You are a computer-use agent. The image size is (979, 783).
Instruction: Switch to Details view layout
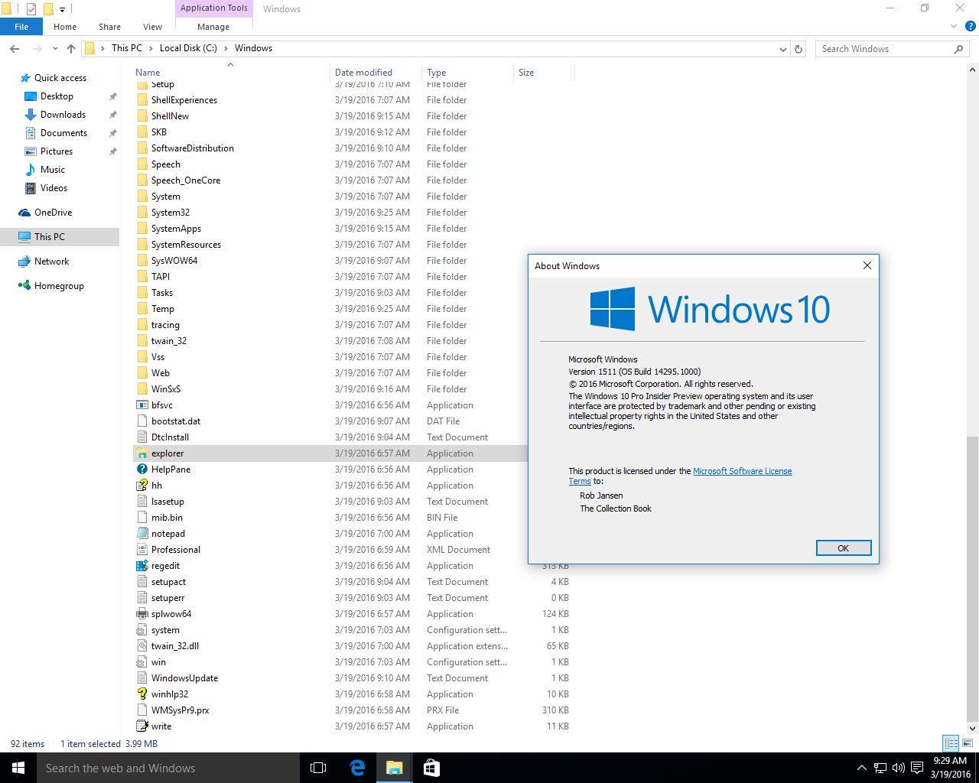tap(951, 743)
